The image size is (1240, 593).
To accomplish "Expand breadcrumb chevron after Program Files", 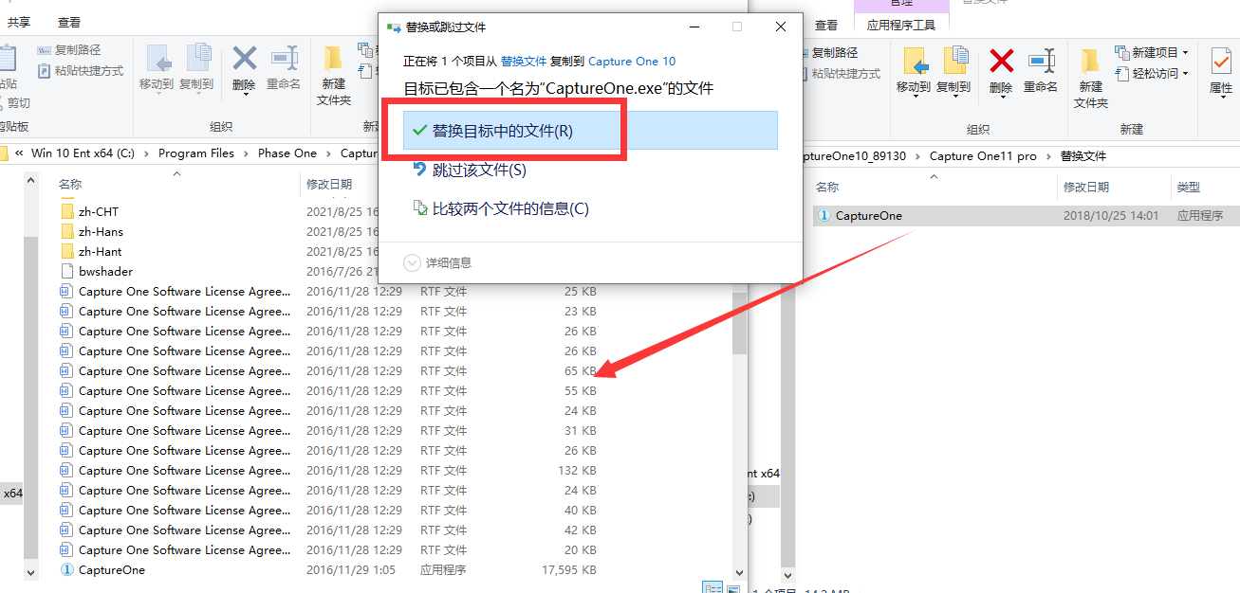I will 247,153.
